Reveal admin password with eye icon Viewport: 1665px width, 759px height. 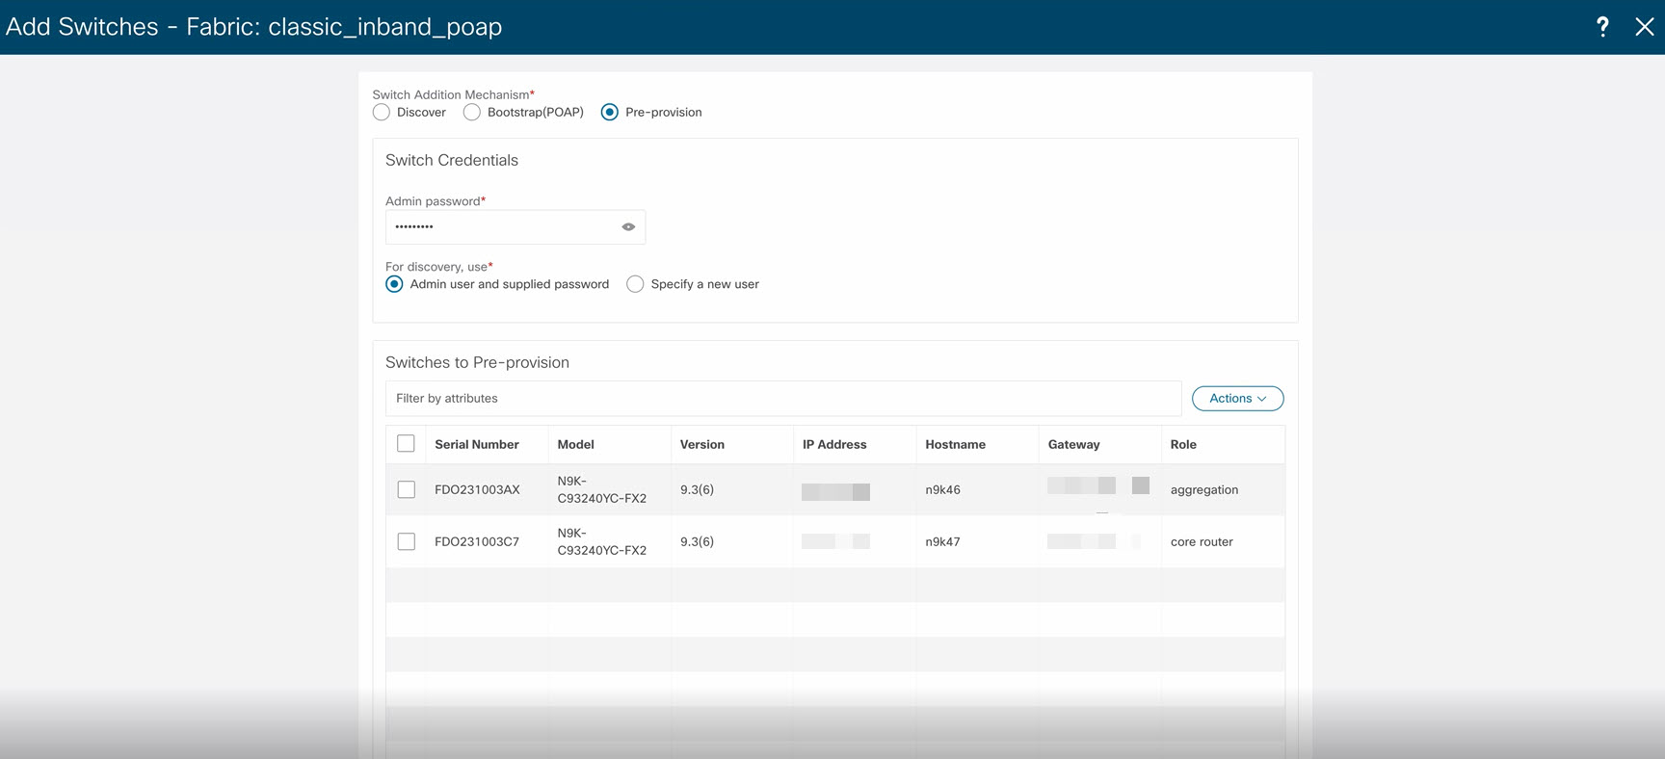(x=628, y=227)
